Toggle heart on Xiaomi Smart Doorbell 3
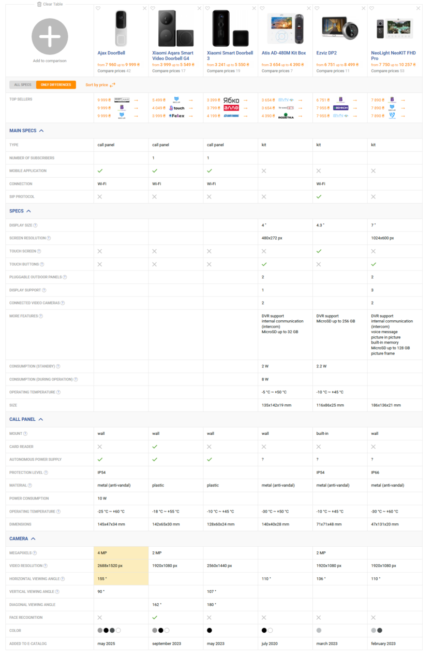This screenshot has width=432, height=655. click(x=207, y=8)
